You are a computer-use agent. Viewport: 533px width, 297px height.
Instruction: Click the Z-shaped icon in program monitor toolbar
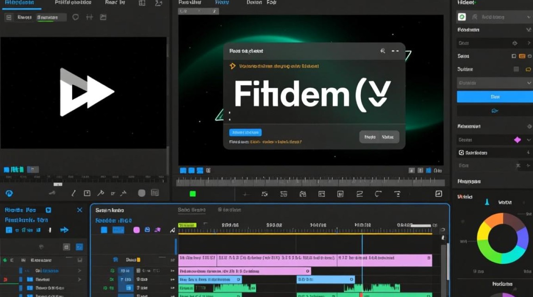click(360, 194)
